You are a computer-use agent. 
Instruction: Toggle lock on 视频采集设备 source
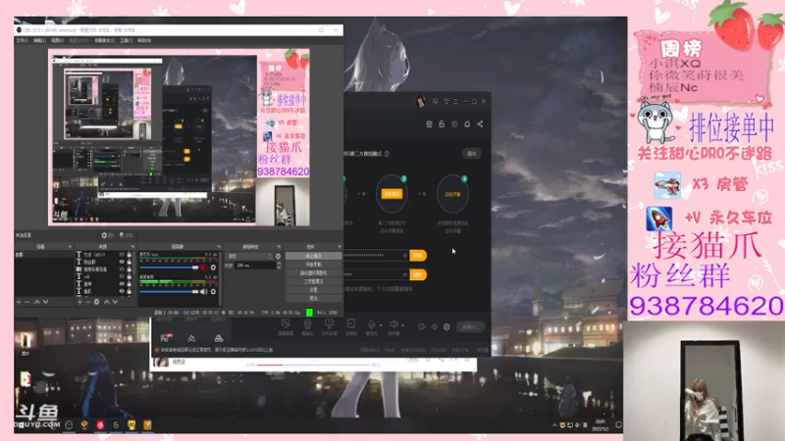pos(130,269)
